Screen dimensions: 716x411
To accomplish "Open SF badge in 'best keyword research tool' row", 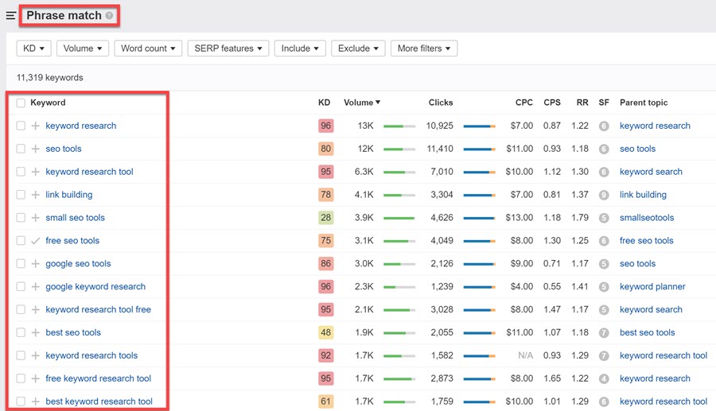I will (604, 401).
